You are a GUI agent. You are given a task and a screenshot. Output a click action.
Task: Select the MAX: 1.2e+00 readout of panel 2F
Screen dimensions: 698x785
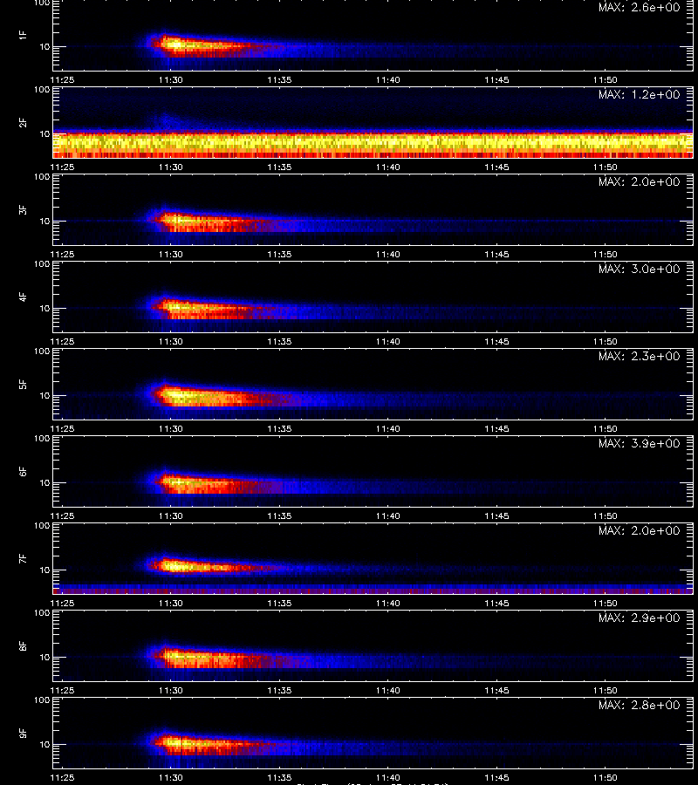pos(640,94)
